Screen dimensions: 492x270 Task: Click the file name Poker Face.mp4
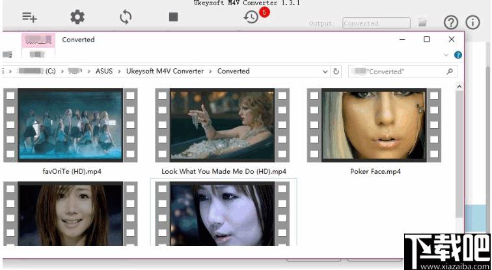click(376, 172)
